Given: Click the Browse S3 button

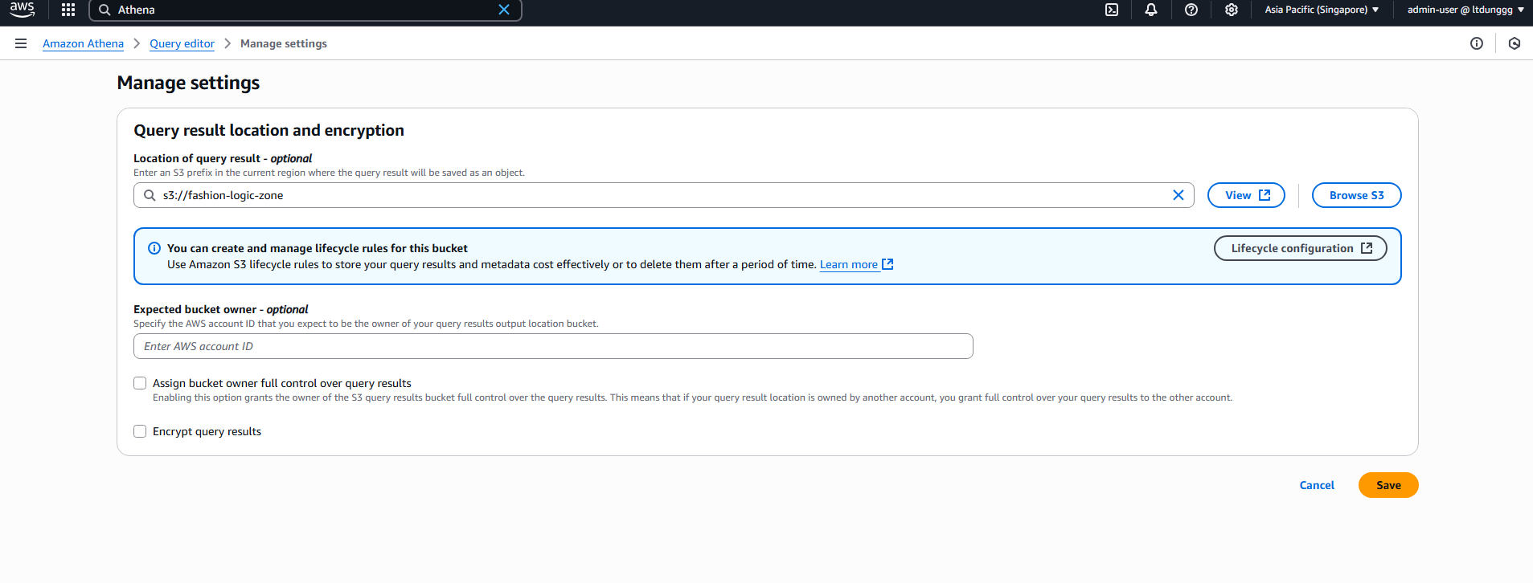Looking at the screenshot, I should [x=1356, y=195].
